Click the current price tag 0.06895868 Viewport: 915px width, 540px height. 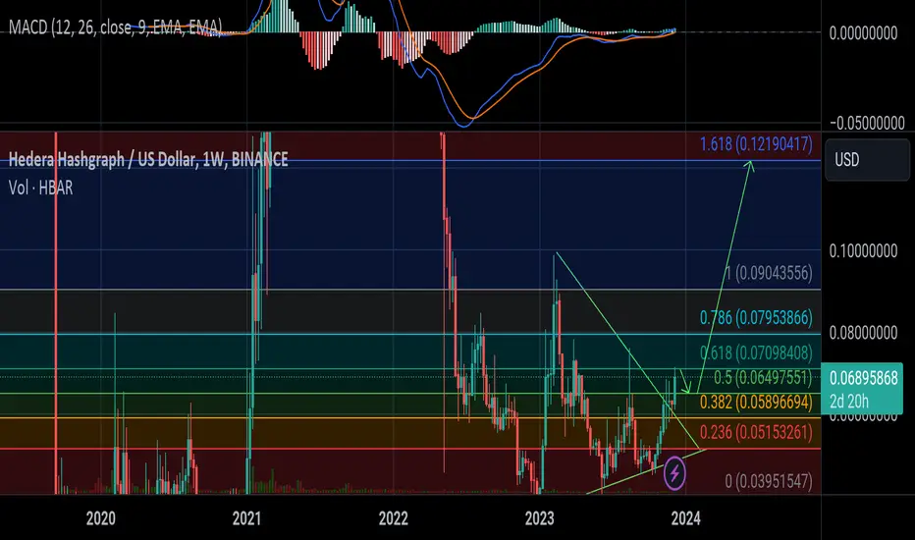click(863, 378)
